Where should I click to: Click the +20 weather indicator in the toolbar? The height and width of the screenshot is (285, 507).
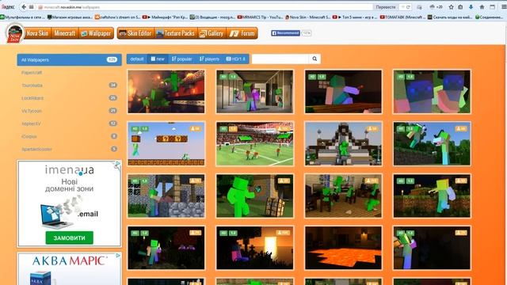(x=436, y=7)
